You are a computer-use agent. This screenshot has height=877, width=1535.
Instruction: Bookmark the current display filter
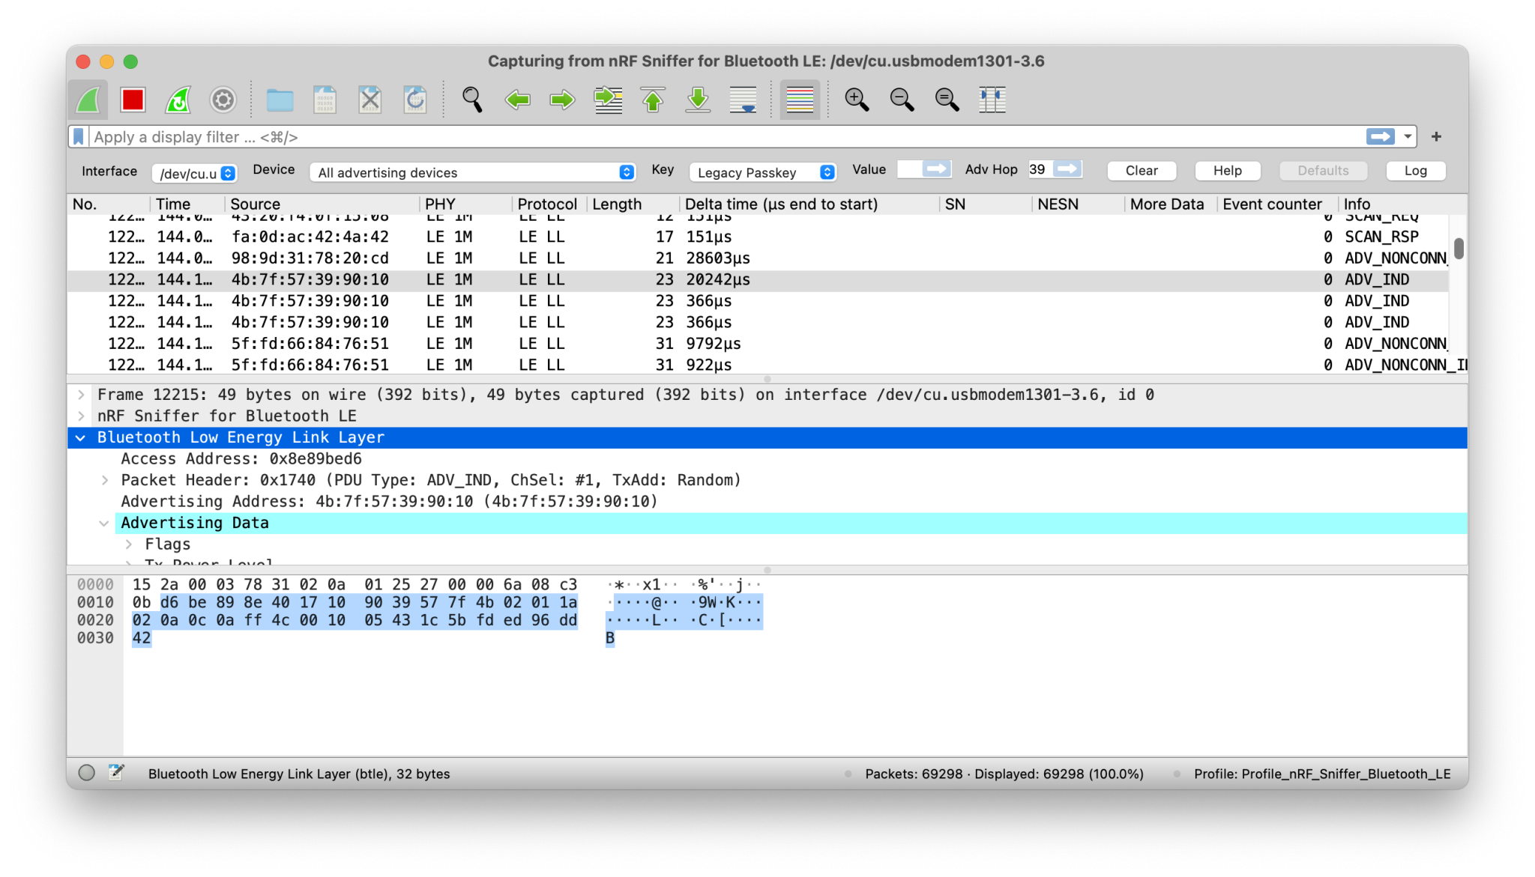point(78,136)
